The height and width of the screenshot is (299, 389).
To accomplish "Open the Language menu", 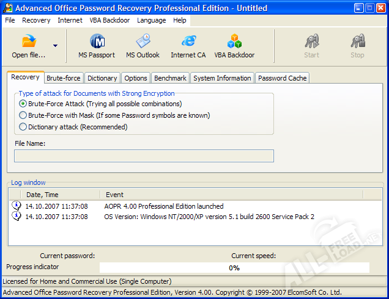I will 151,20.
